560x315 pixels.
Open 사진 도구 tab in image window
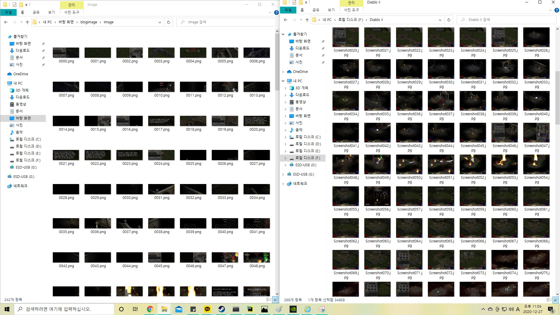point(72,12)
